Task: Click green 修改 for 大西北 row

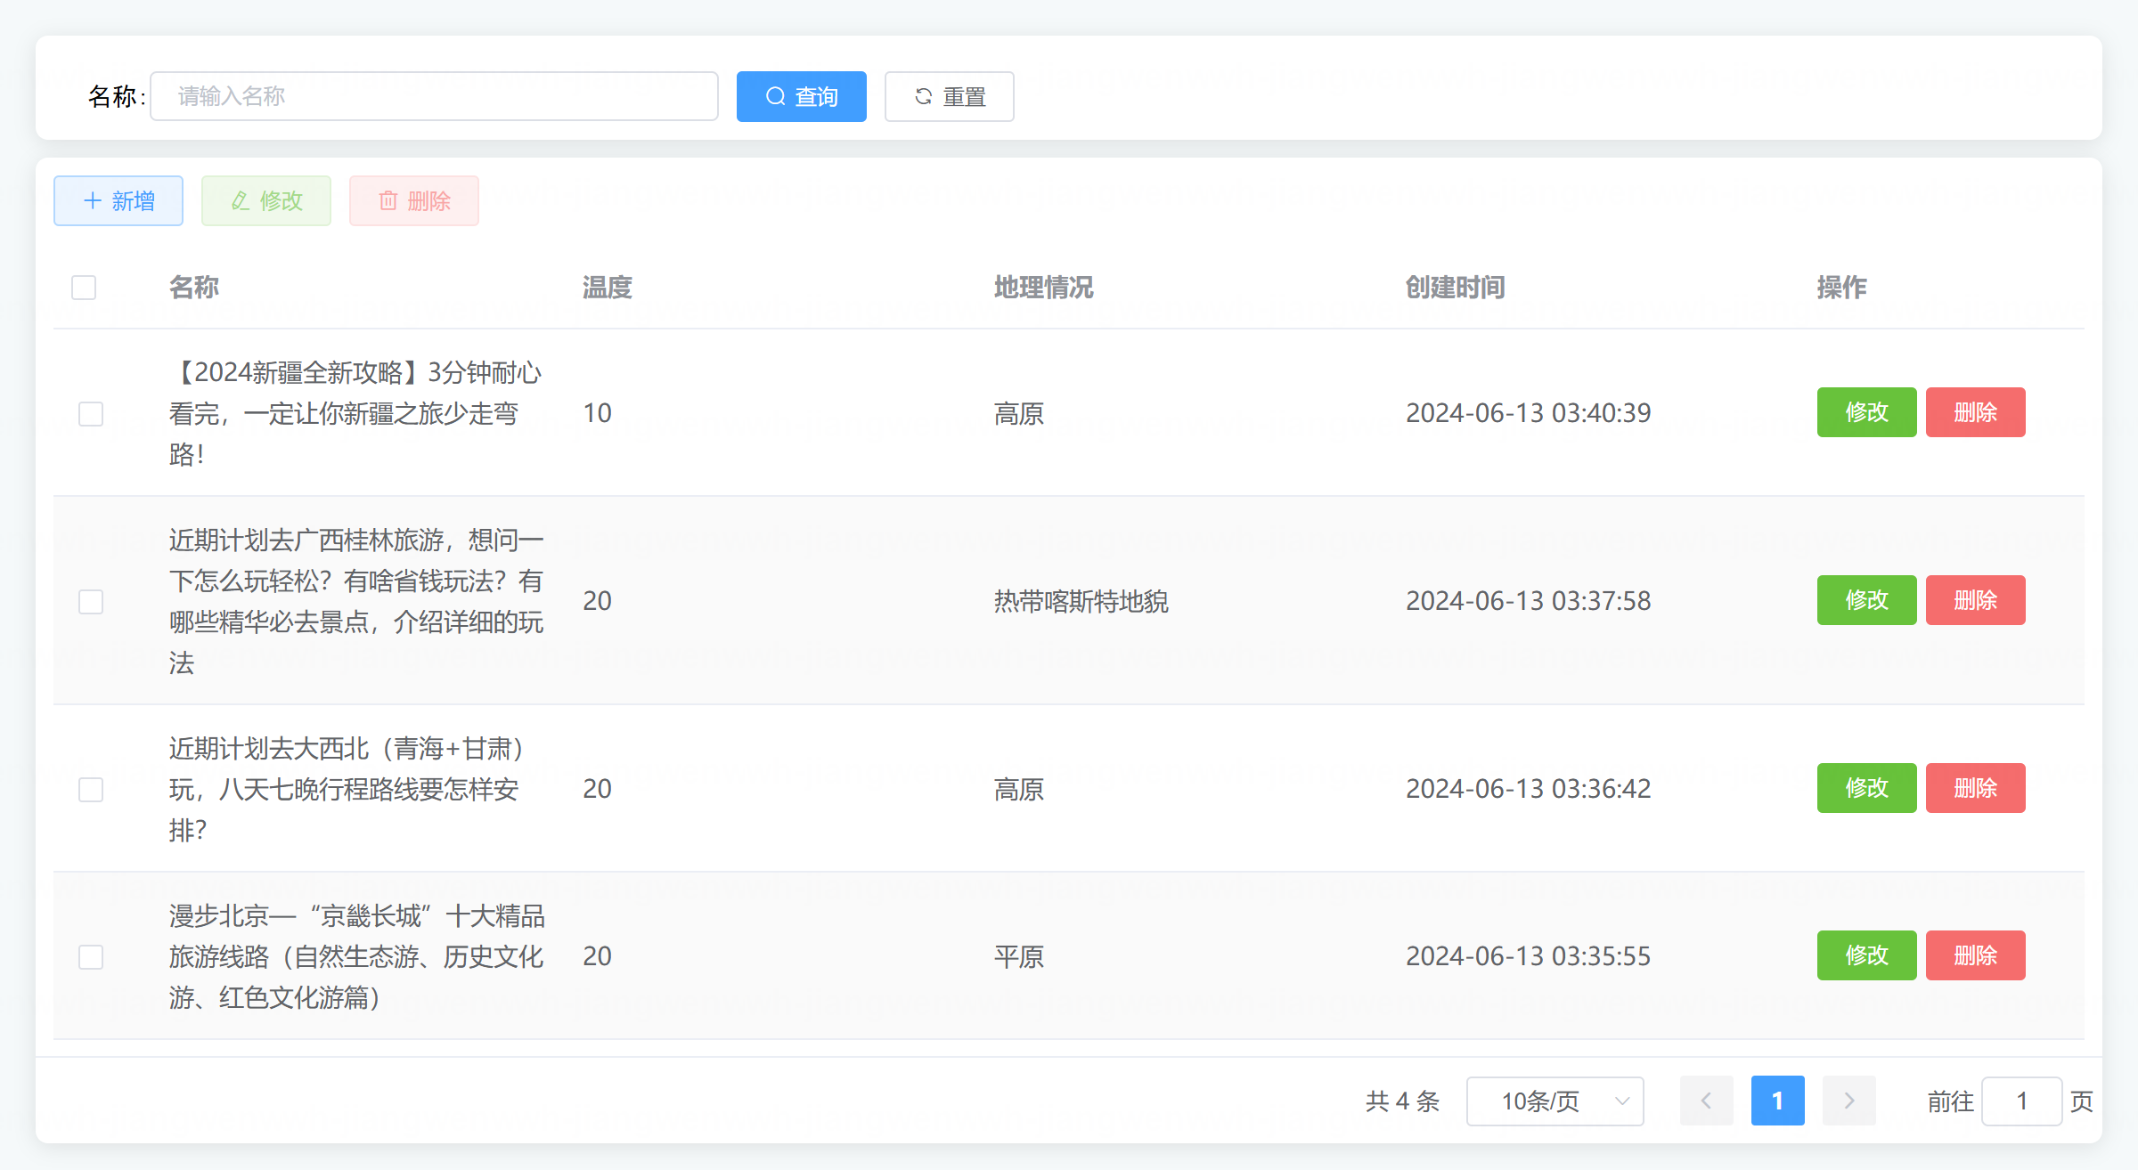Action: [1866, 788]
